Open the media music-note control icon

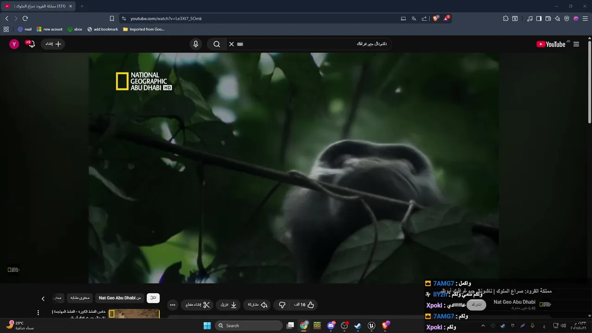click(530, 18)
